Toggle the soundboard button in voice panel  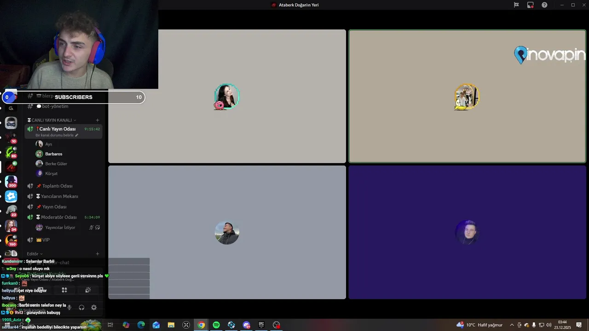coord(88,290)
